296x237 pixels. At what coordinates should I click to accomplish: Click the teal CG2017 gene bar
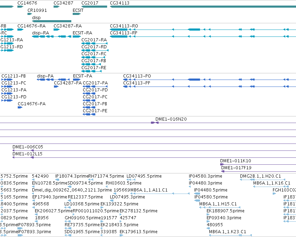pos(94,7)
